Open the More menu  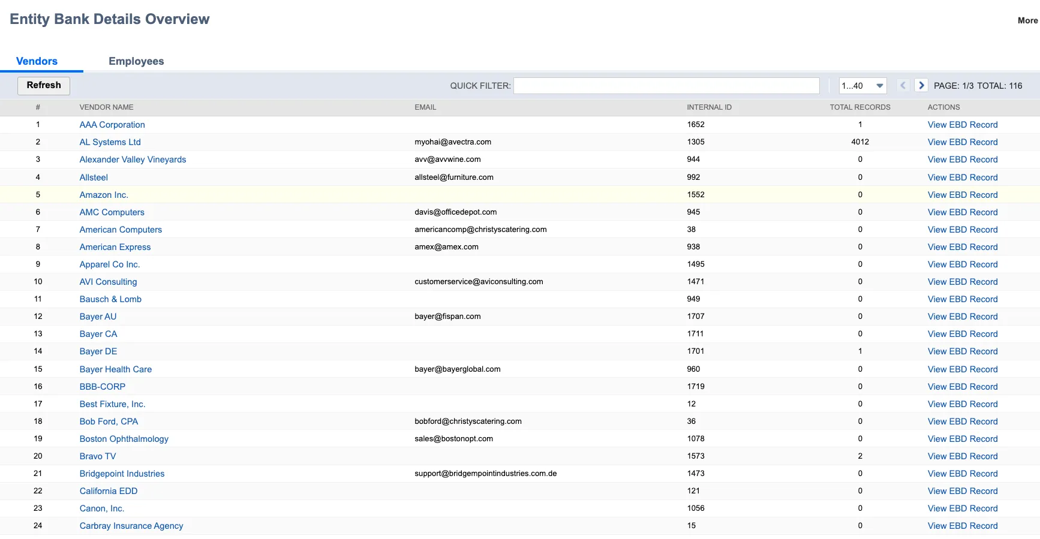click(x=1027, y=20)
